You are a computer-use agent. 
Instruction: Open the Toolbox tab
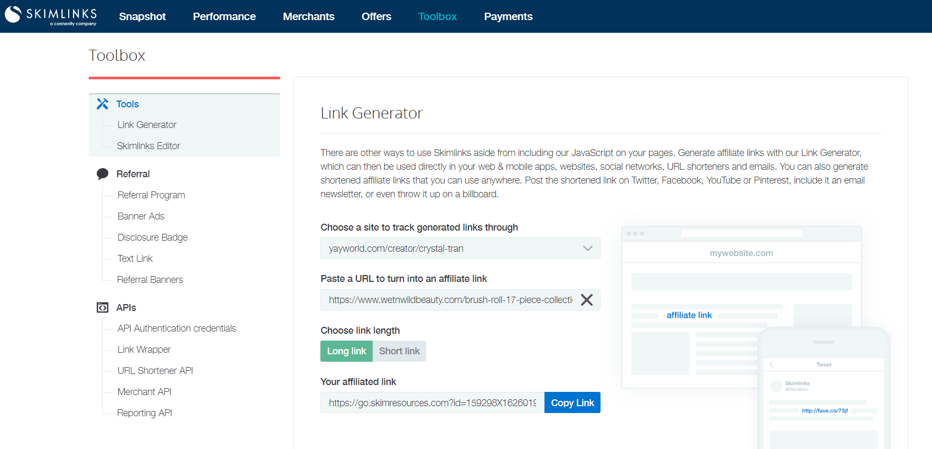tap(438, 16)
